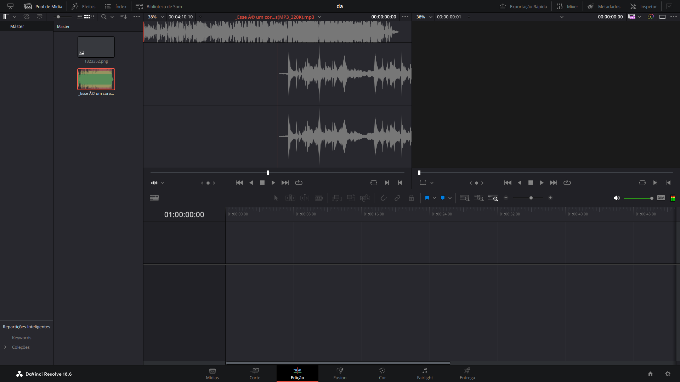Select the Trim edit mode tool
This screenshot has height=382, width=680.
click(x=290, y=198)
